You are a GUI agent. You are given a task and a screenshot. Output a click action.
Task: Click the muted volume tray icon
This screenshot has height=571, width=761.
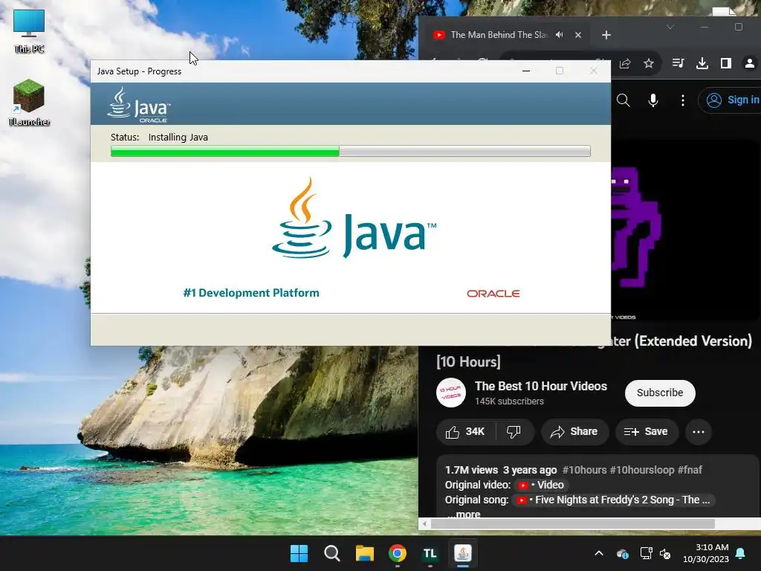pyautogui.click(x=665, y=553)
